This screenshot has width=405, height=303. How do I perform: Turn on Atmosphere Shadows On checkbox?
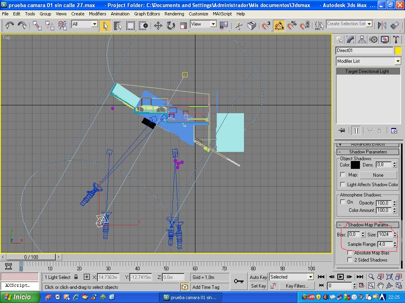pos(343,202)
